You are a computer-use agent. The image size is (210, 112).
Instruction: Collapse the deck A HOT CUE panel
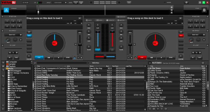tap(3, 16)
